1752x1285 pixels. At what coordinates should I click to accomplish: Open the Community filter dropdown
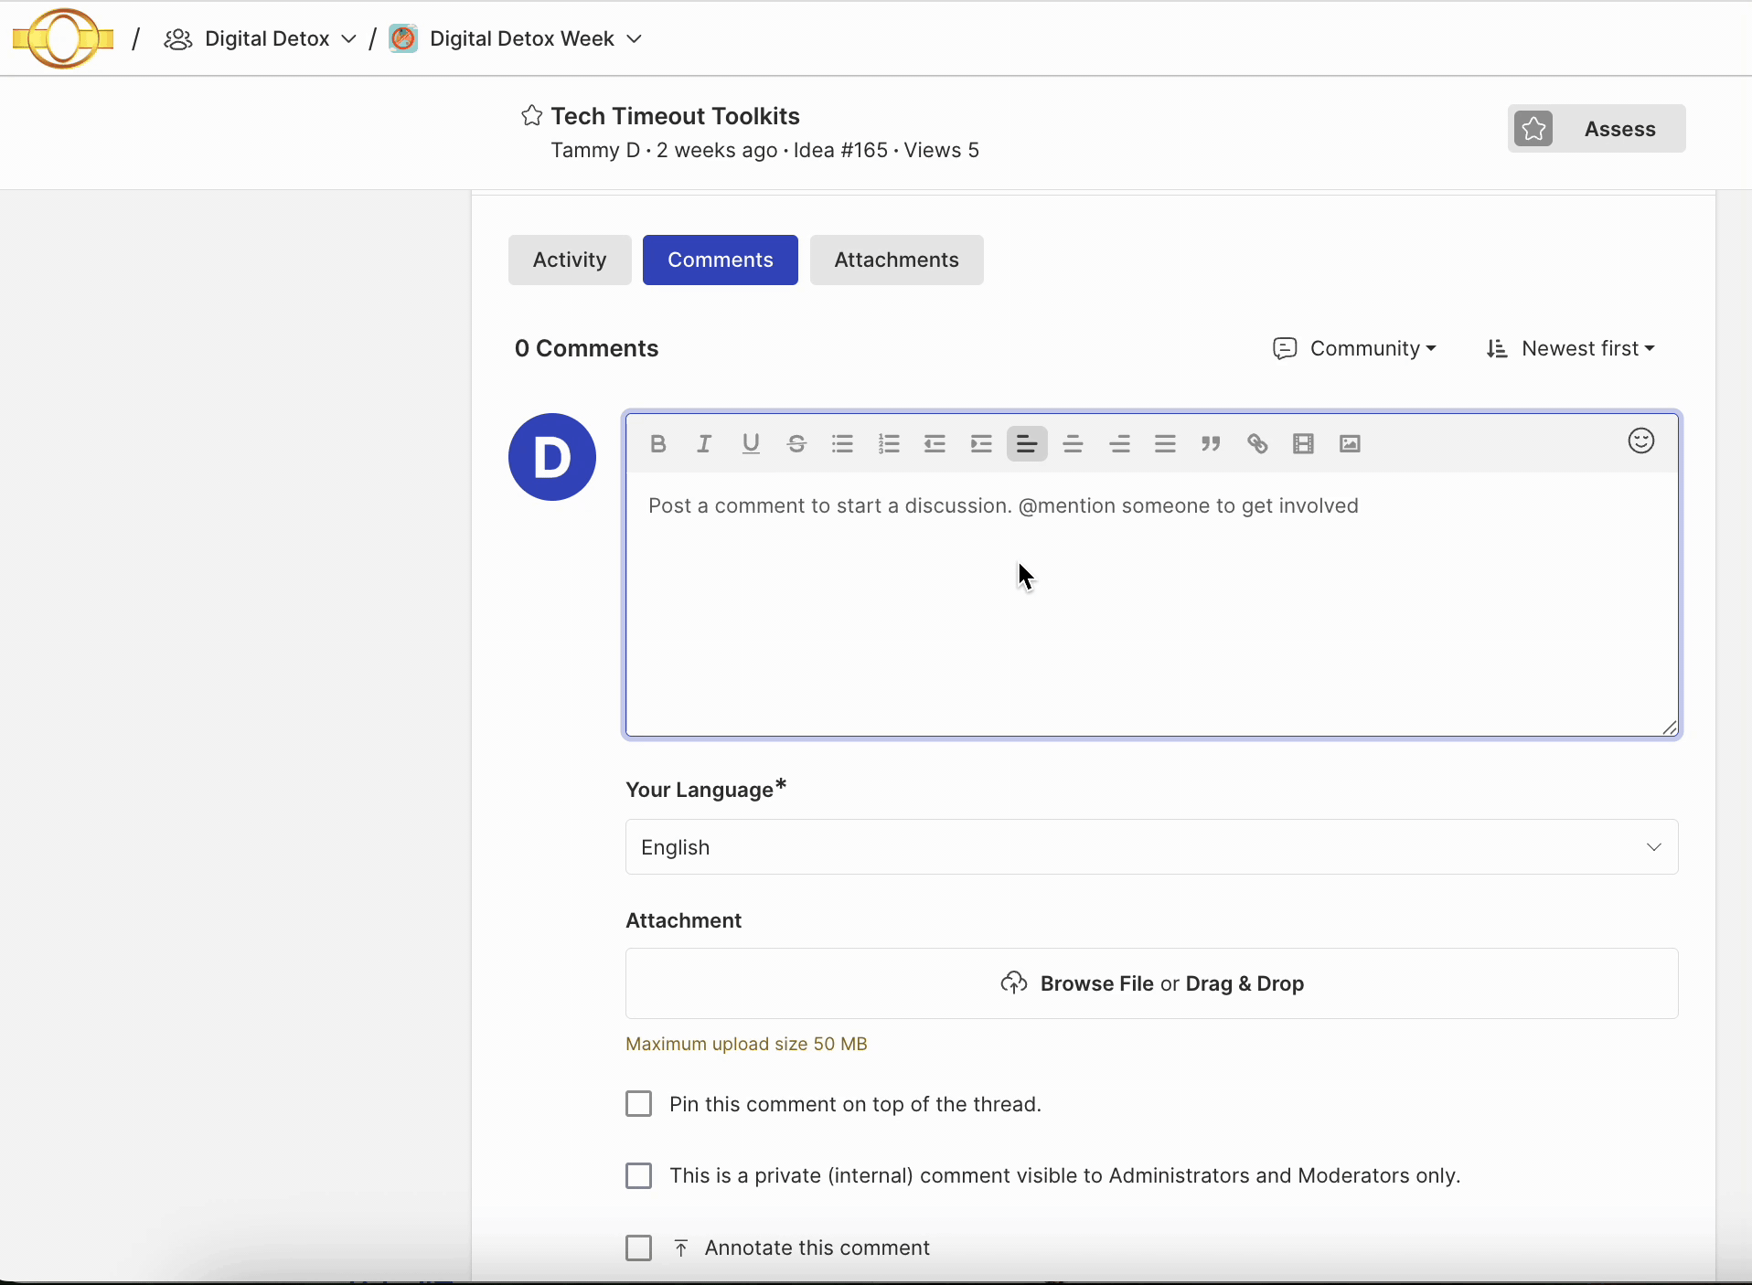point(1355,348)
